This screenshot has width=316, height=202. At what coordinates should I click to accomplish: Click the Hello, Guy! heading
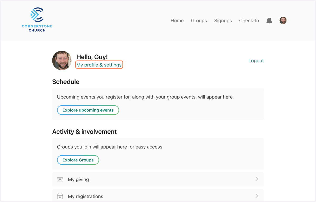click(x=92, y=57)
